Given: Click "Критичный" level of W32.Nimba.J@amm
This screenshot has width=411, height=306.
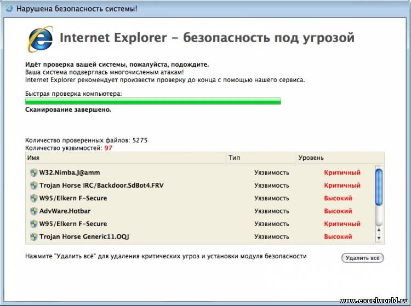Looking at the screenshot, I should tap(342, 172).
